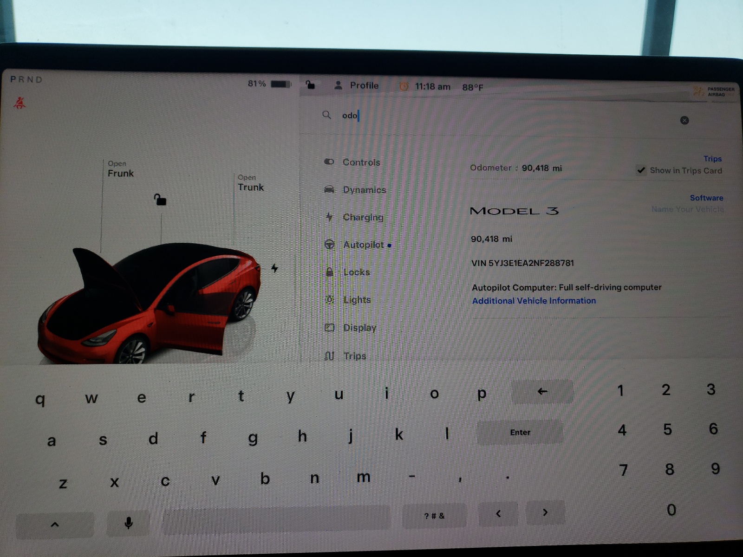
Task: Tap the keyboard backspace arrow key
Action: click(542, 392)
